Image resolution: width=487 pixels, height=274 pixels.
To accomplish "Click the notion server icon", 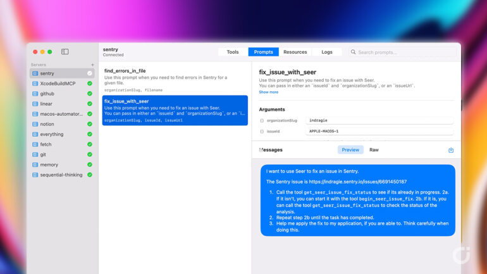I will tap(35, 124).
